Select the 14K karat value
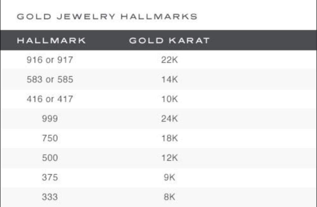317x207 pixels. pos(169,80)
